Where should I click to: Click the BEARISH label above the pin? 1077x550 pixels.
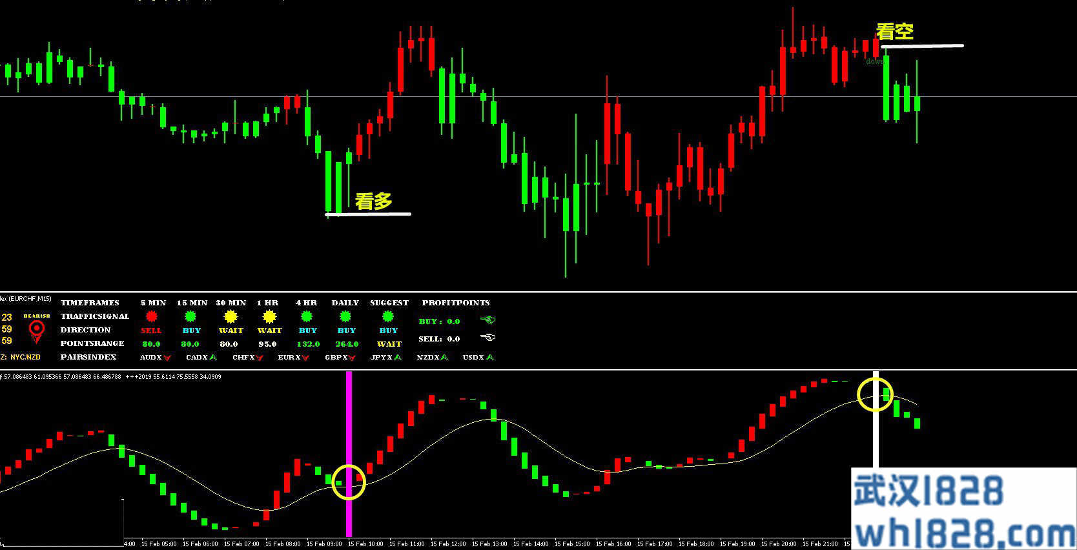[37, 316]
